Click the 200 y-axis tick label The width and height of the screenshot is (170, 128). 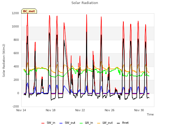tap(16, 80)
